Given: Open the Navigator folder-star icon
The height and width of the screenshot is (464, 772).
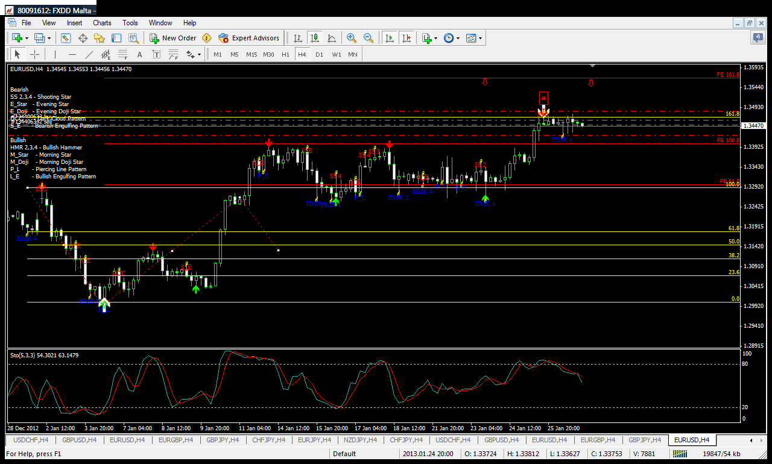Looking at the screenshot, I should coord(100,38).
